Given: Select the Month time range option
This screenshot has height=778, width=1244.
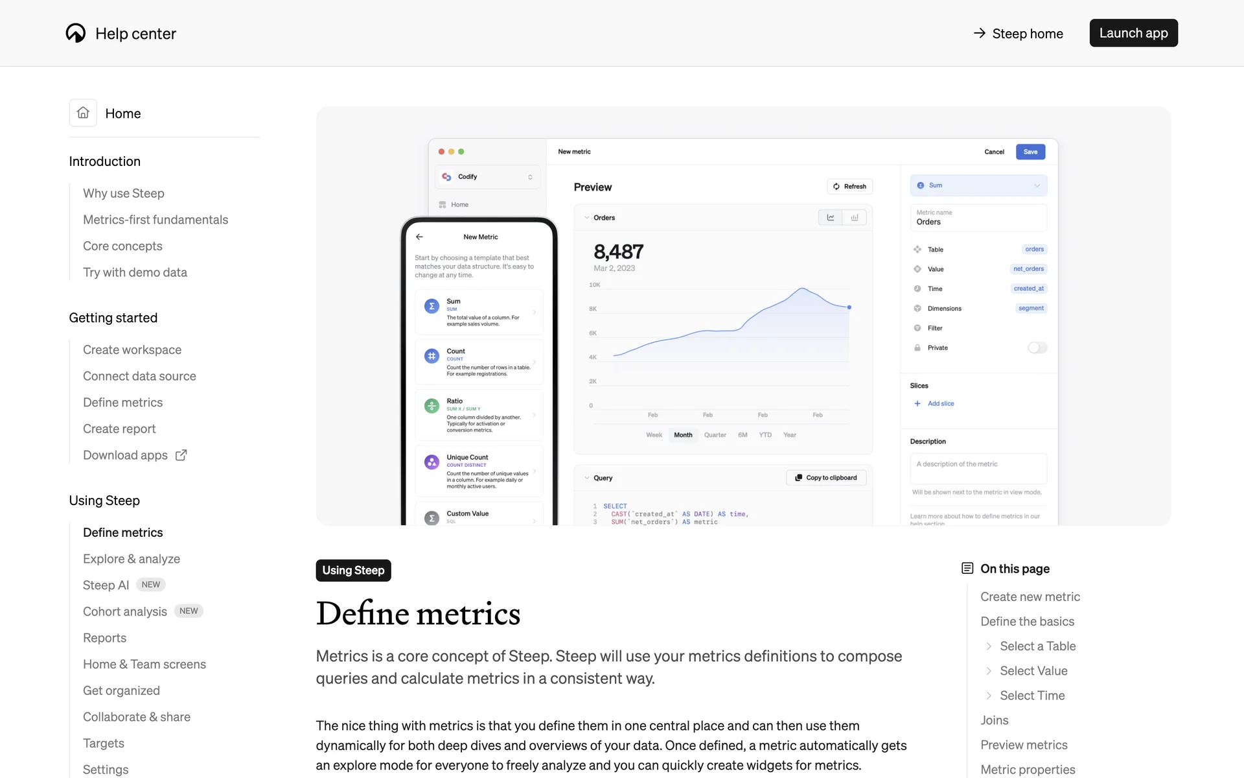Looking at the screenshot, I should [x=683, y=435].
